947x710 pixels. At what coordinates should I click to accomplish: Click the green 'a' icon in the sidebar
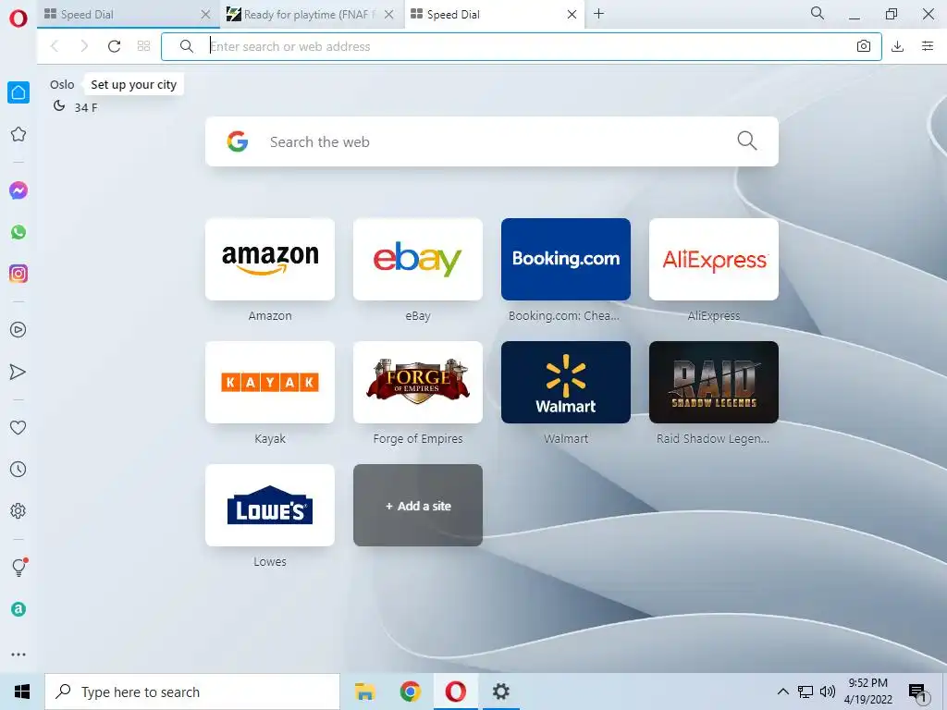pos(18,609)
